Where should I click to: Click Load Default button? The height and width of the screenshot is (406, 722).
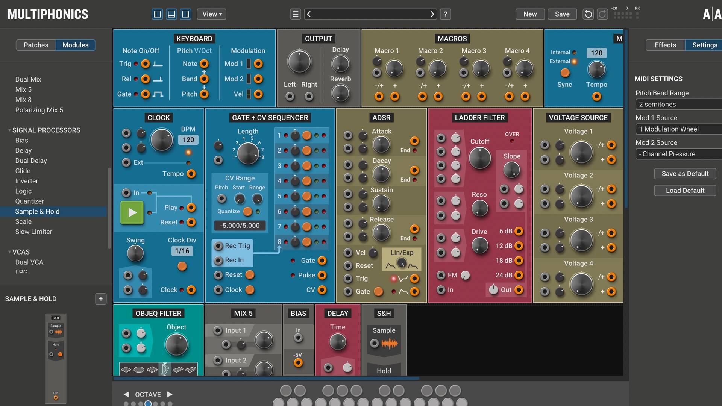pos(685,191)
